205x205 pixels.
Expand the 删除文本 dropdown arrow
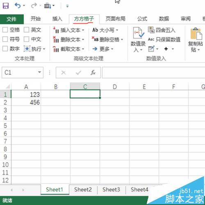click(x=83, y=39)
